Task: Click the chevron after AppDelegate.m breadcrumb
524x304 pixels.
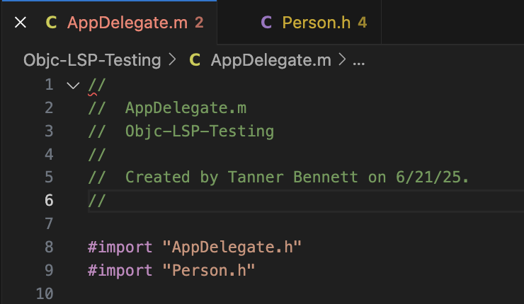Action: 342,60
